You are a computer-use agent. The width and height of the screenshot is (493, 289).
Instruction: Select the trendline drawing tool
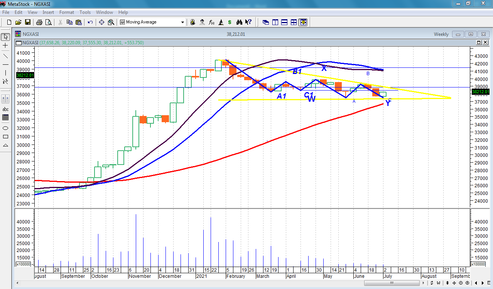coord(5,56)
